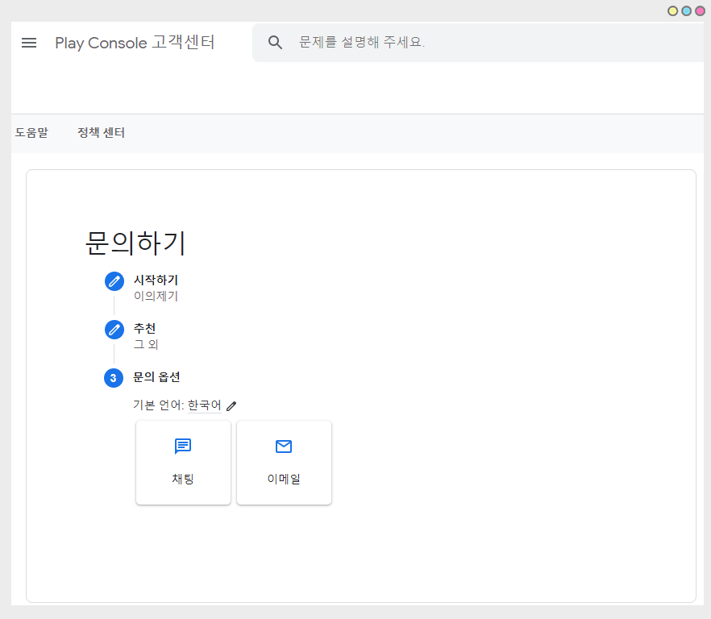Expand the 추천 step heading
The image size is (711, 619).
click(x=145, y=329)
